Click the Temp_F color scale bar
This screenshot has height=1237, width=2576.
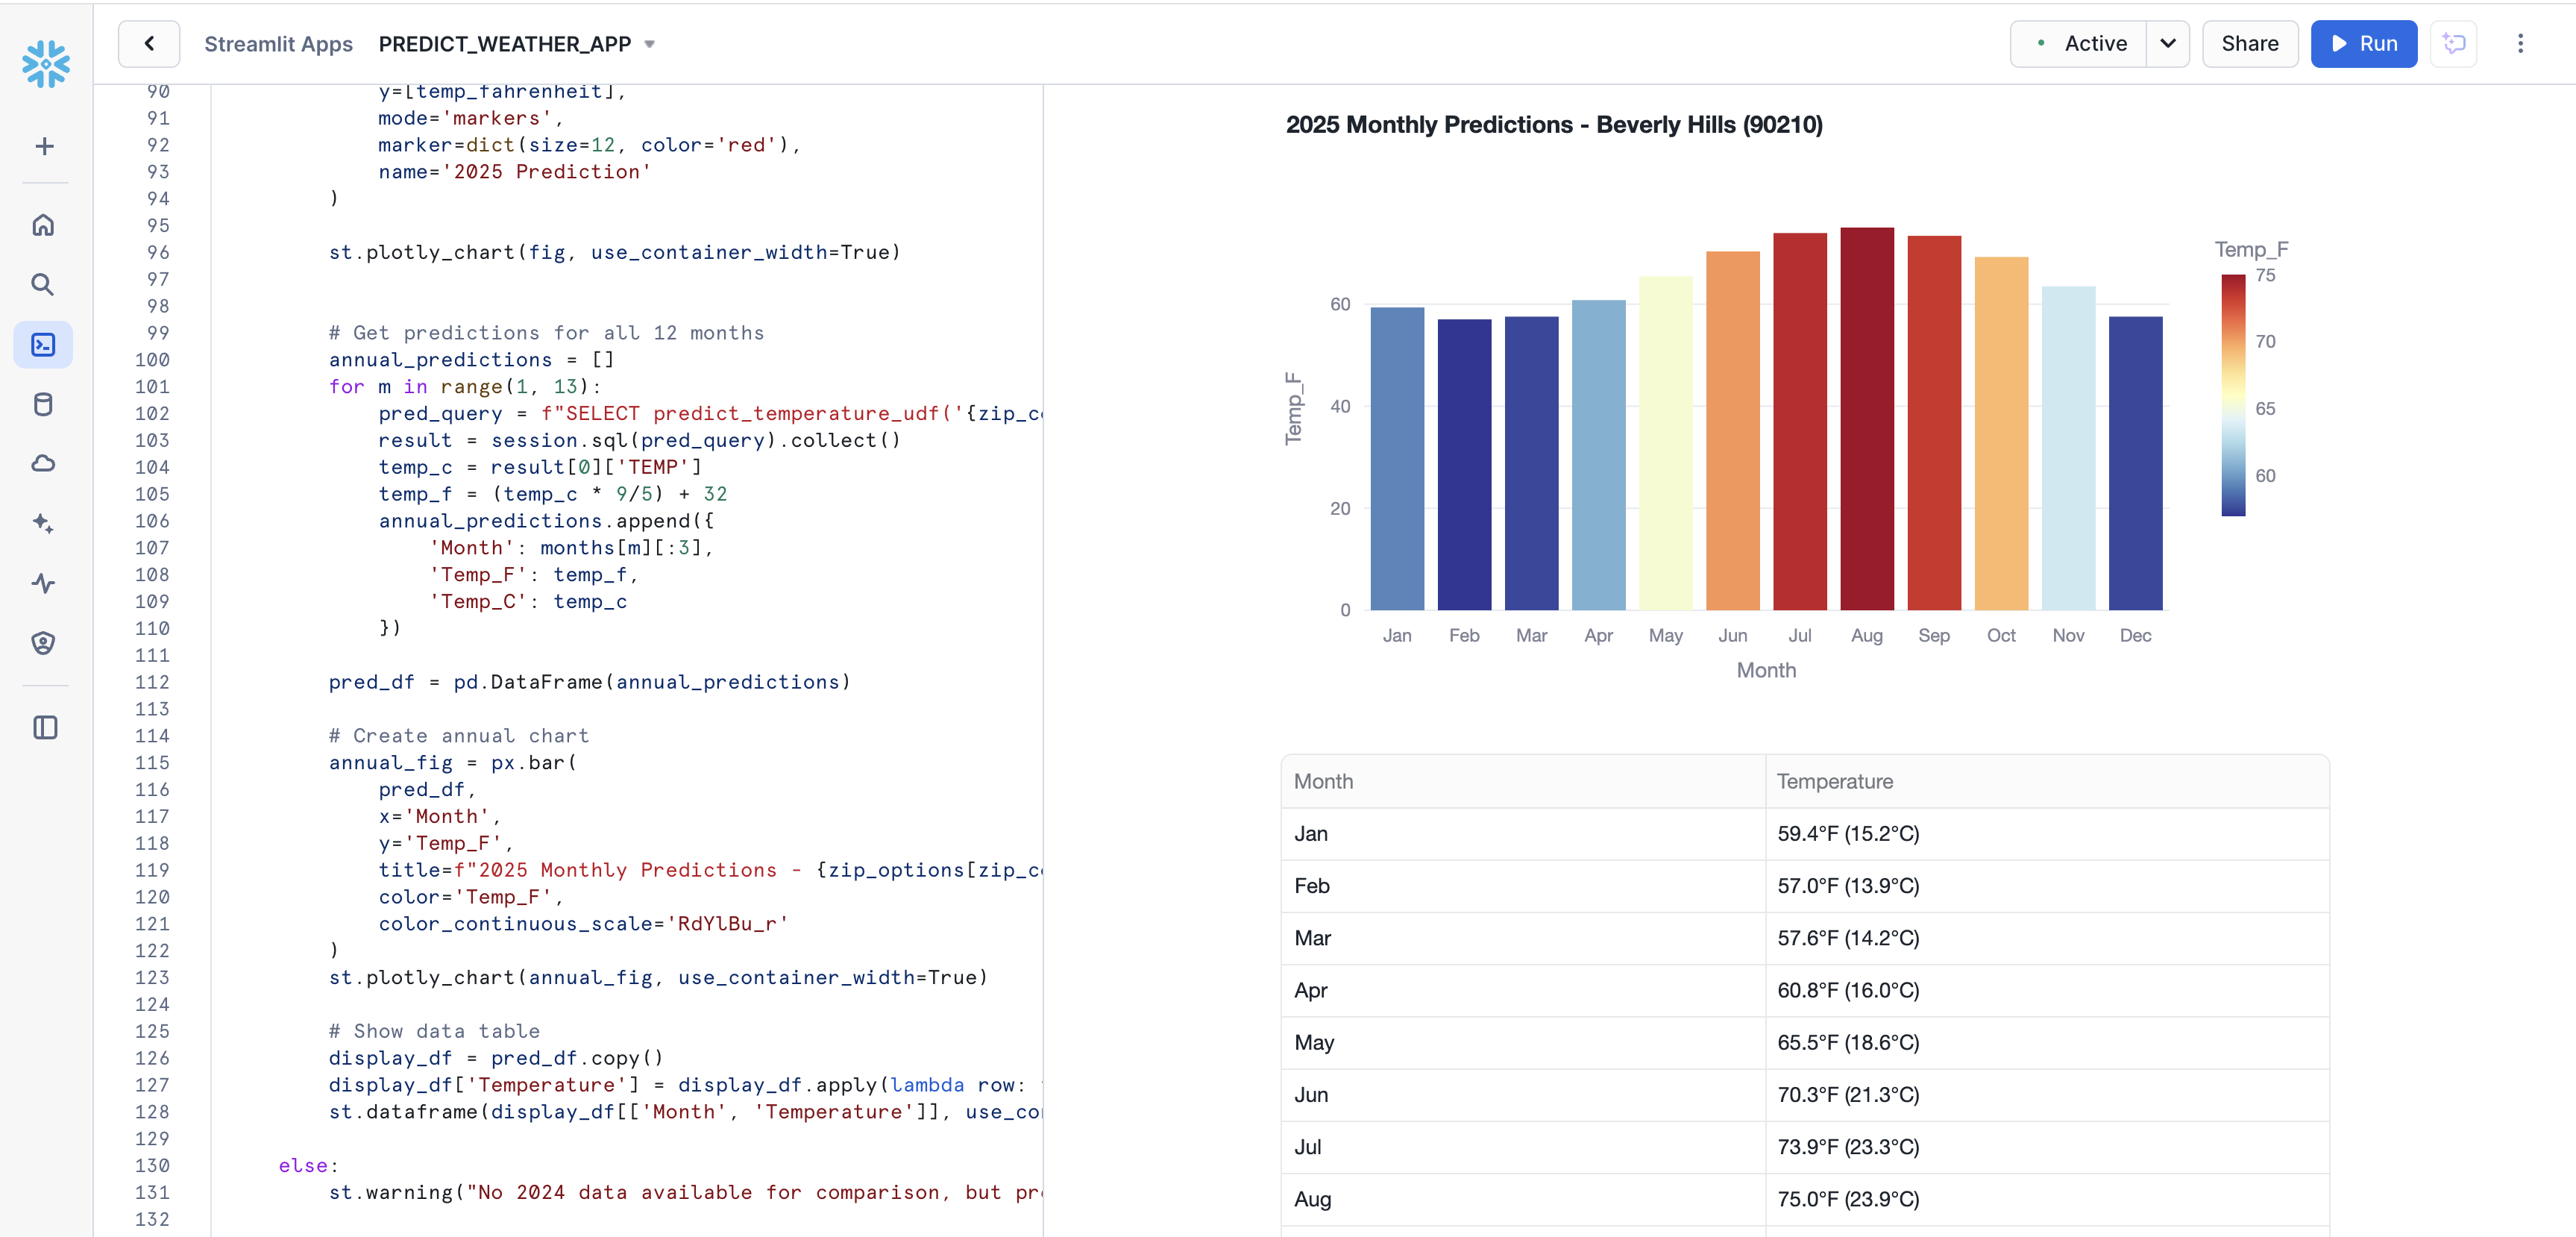pyautogui.click(x=2233, y=395)
